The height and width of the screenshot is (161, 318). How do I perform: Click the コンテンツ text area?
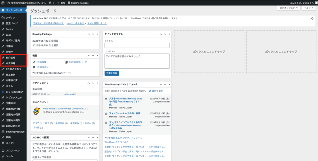pos(137,61)
